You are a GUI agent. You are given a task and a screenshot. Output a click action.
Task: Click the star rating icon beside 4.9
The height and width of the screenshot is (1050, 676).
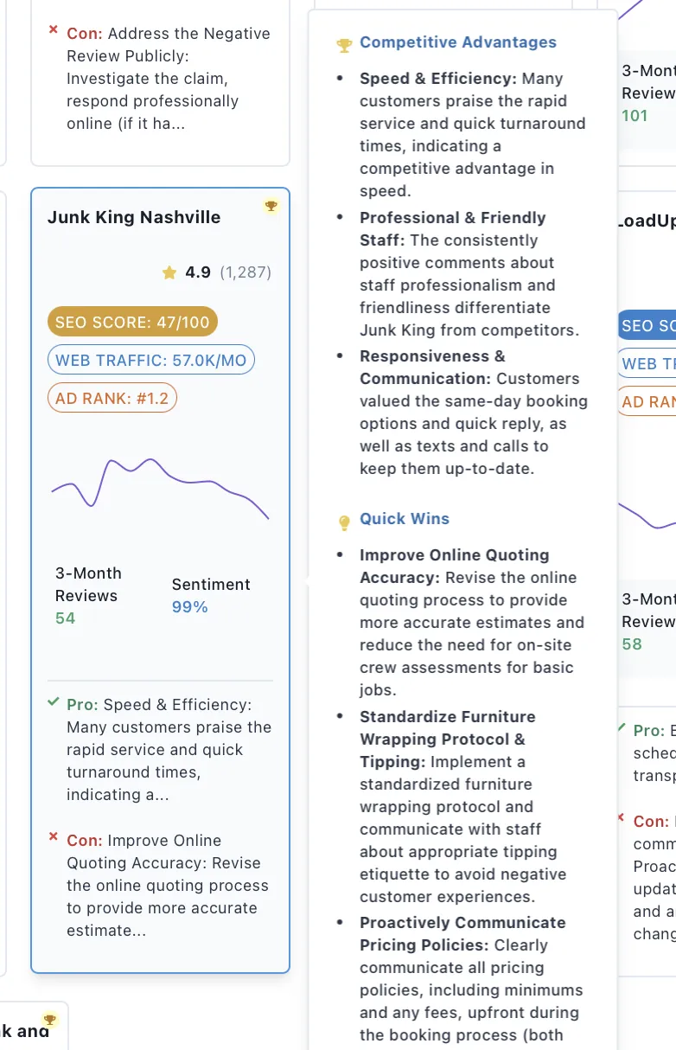coord(169,273)
